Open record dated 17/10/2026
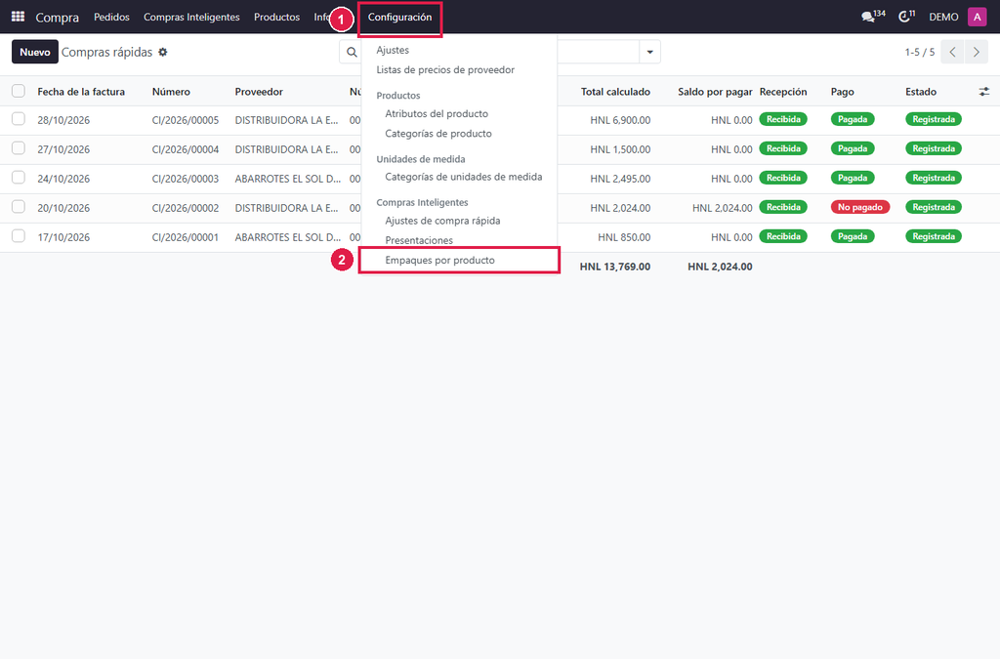Screen dimensions: 1000x659 tap(63, 237)
